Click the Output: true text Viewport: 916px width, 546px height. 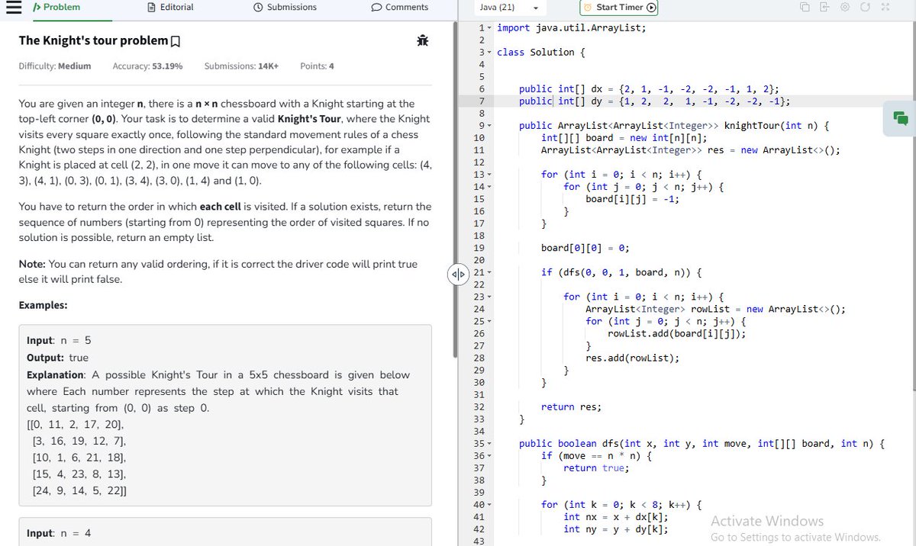pyautogui.click(x=57, y=358)
